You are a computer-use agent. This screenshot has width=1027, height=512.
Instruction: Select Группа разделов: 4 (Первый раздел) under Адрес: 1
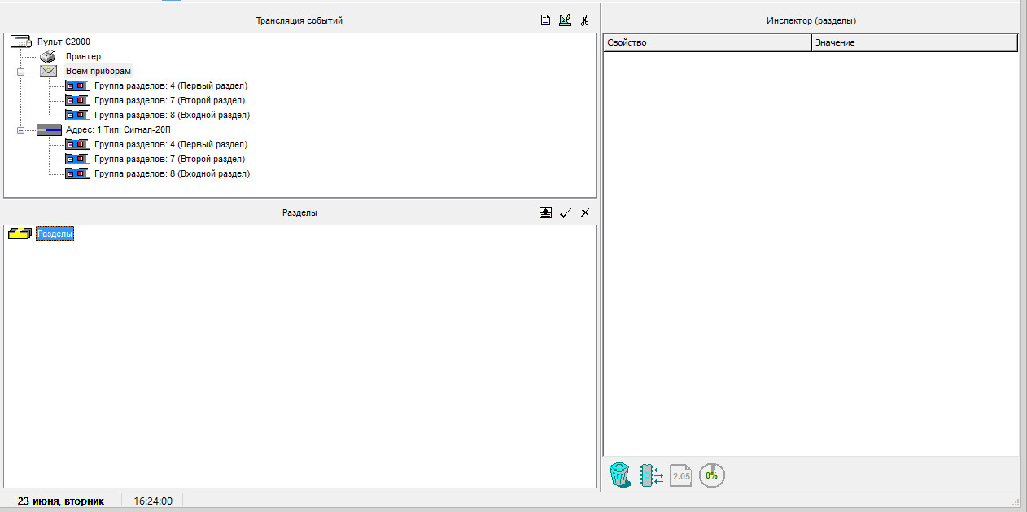[x=171, y=144]
